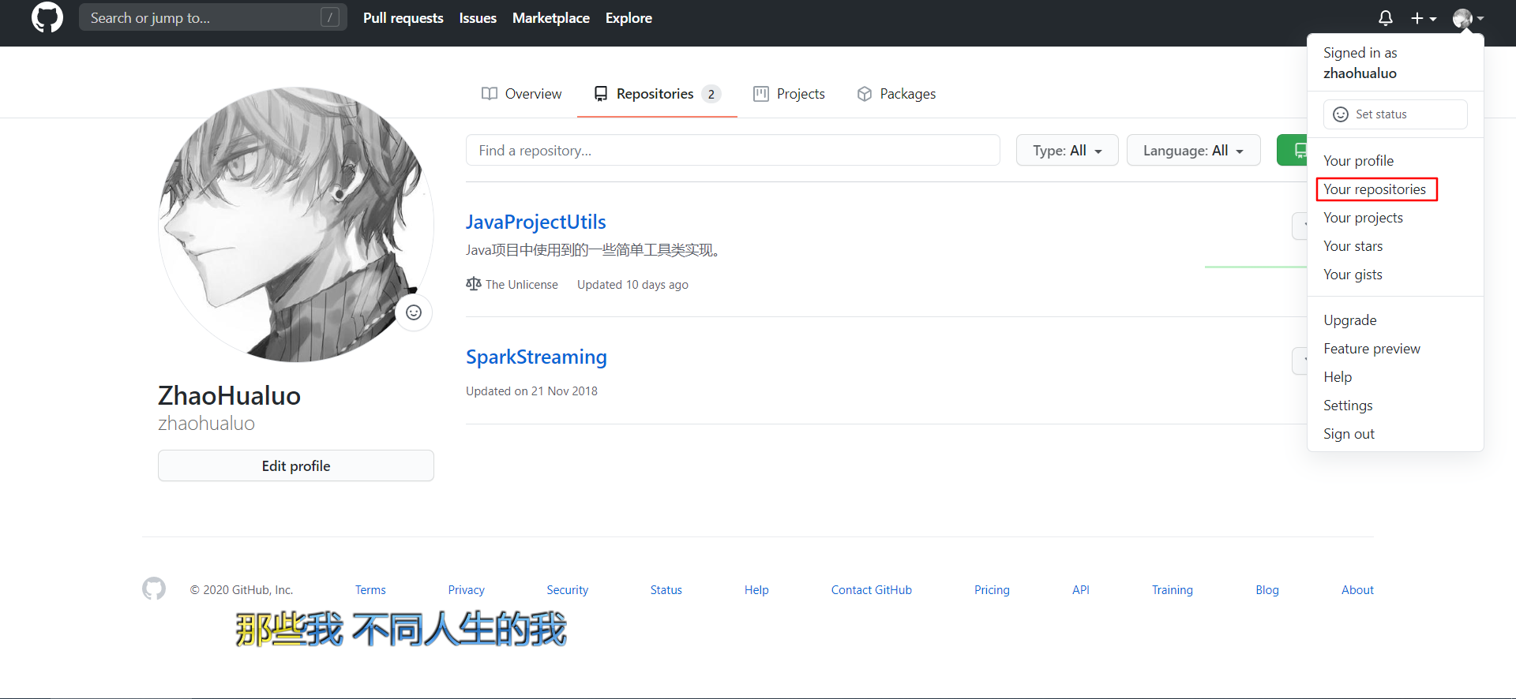Open the Language: All dropdown
This screenshot has height=699, width=1516.
click(1193, 150)
